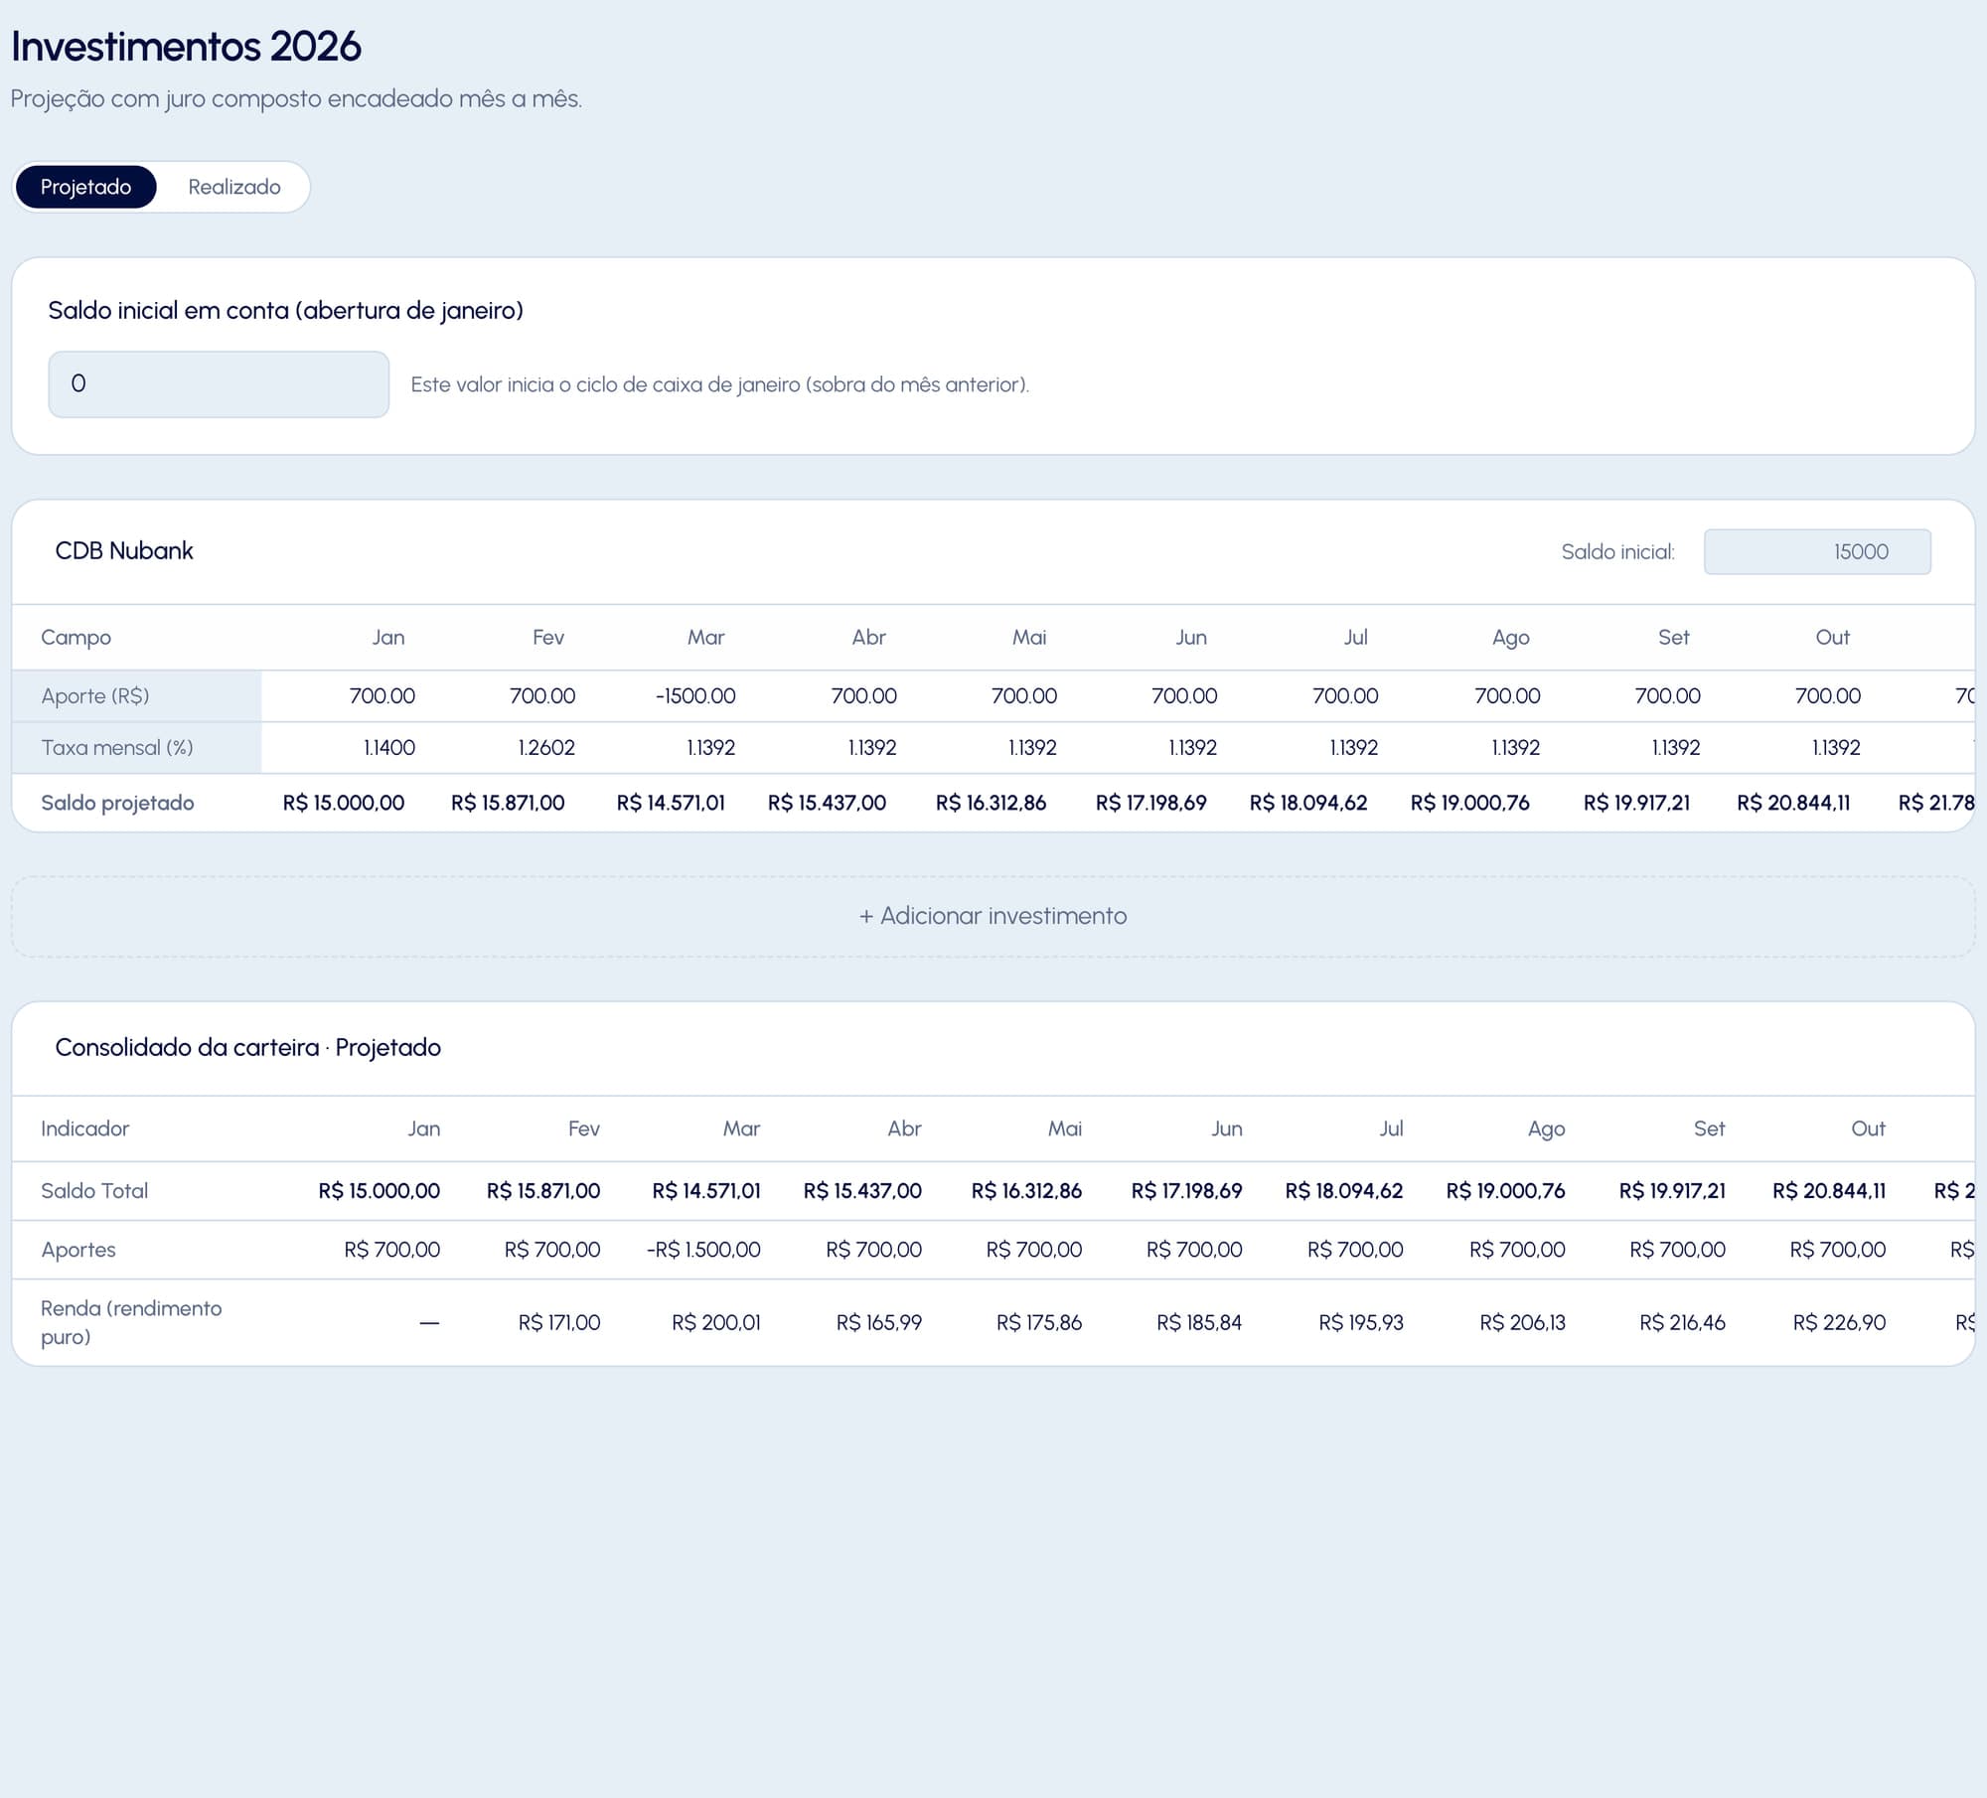Click the Taxa mensal (%) row label
Screen dimensions: 1987x1798
click(x=117, y=747)
